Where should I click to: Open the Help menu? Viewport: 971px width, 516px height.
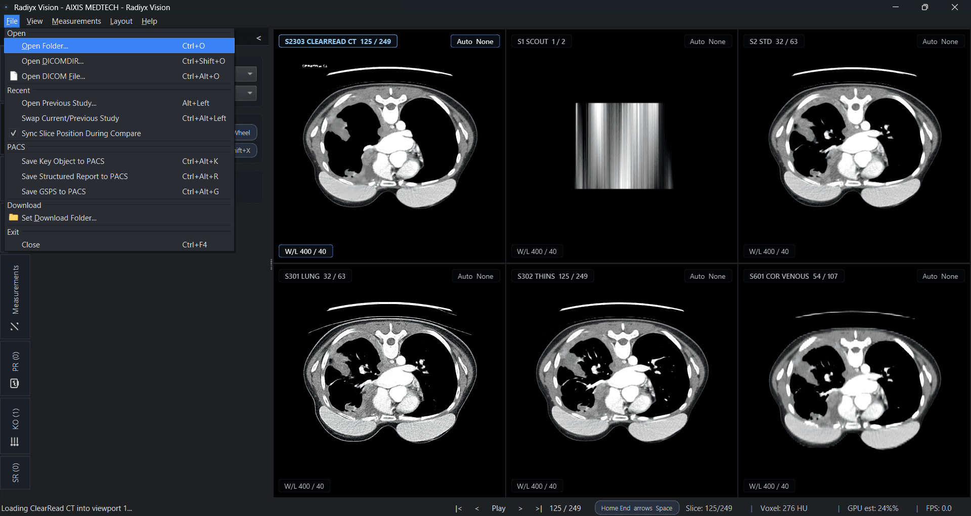tap(149, 21)
